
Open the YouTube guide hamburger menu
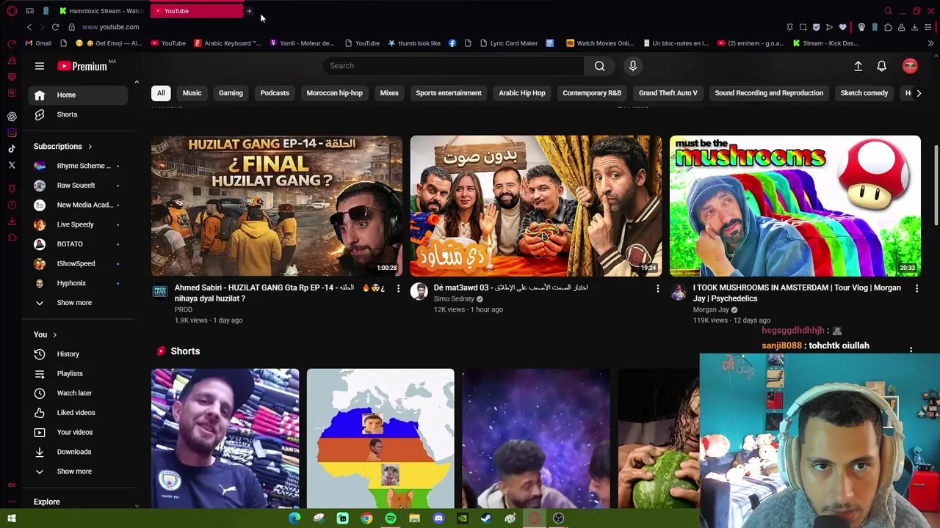click(x=40, y=66)
